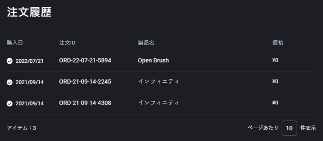Click the ¥0 price for Open Brush

click(x=275, y=60)
